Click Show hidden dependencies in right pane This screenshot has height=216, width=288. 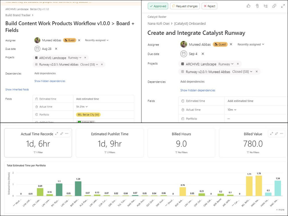[x=198, y=90]
